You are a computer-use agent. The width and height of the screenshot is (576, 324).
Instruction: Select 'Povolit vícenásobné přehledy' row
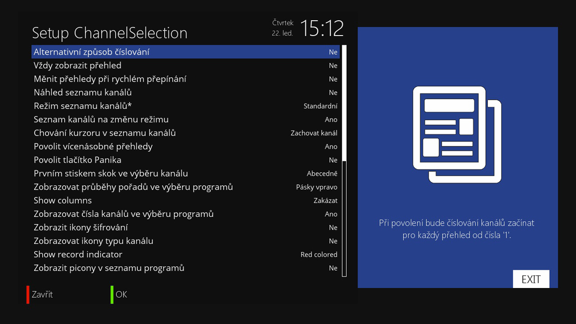point(186,146)
